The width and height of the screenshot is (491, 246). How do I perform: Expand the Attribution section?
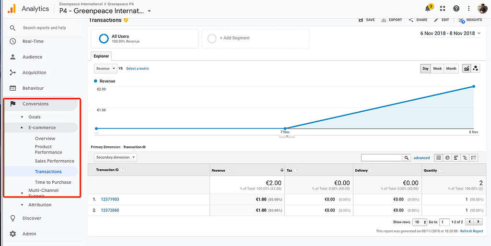point(22,205)
